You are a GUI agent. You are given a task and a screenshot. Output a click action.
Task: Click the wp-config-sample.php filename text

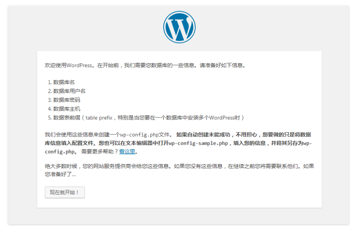(x=198, y=143)
